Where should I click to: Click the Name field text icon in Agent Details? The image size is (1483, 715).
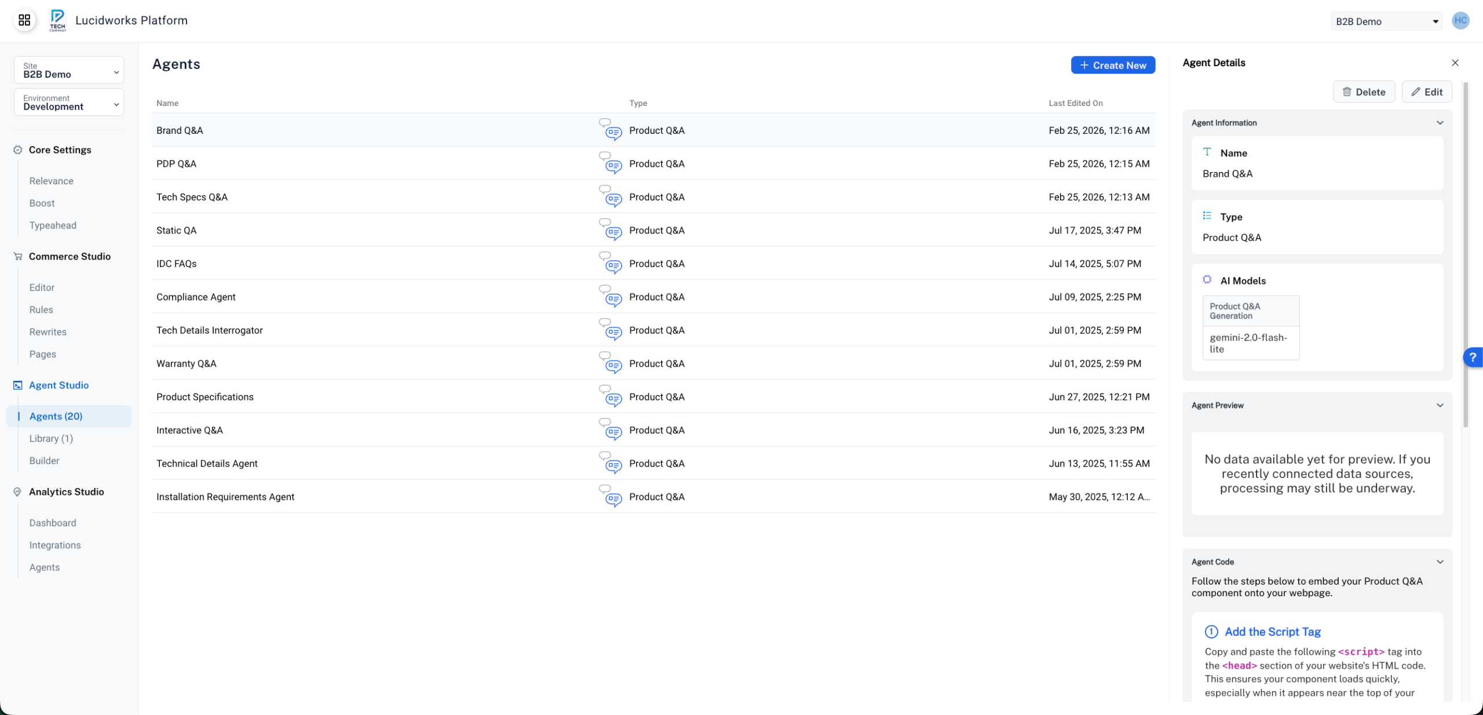tap(1207, 152)
